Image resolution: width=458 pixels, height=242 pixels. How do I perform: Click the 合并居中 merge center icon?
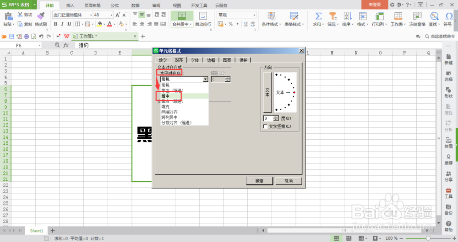(x=182, y=16)
